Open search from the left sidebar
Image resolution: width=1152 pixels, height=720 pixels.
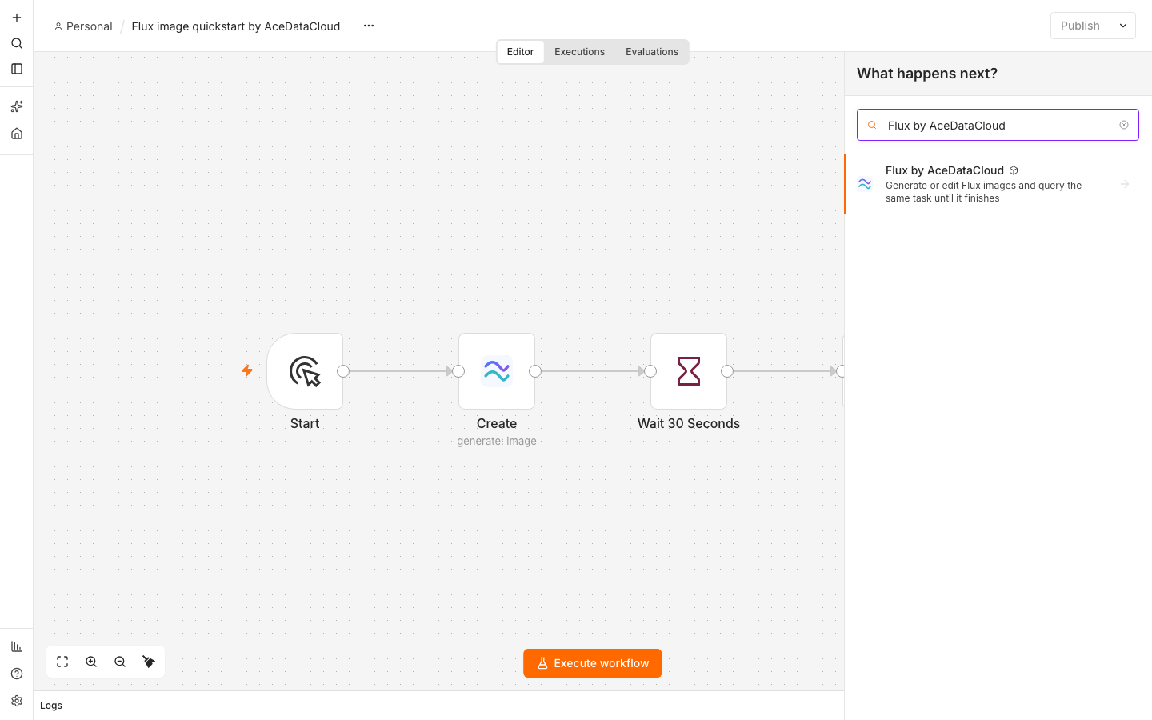point(17,43)
